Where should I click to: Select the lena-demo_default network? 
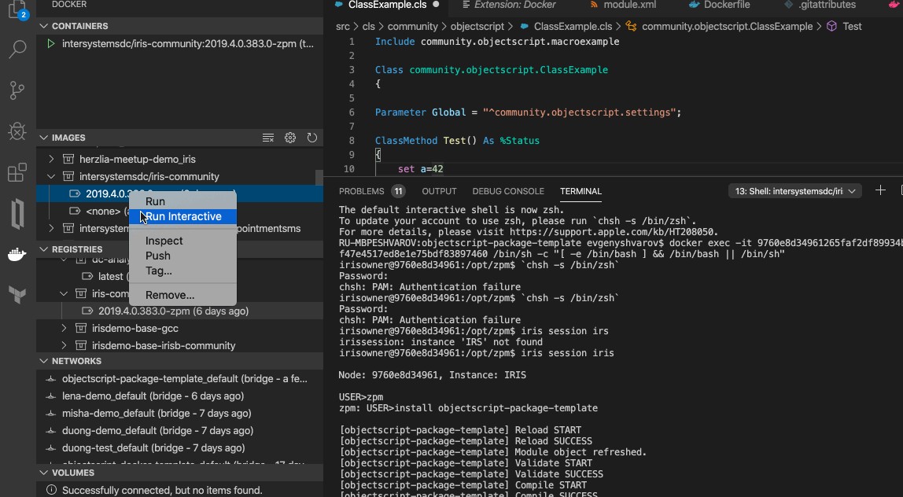point(153,396)
